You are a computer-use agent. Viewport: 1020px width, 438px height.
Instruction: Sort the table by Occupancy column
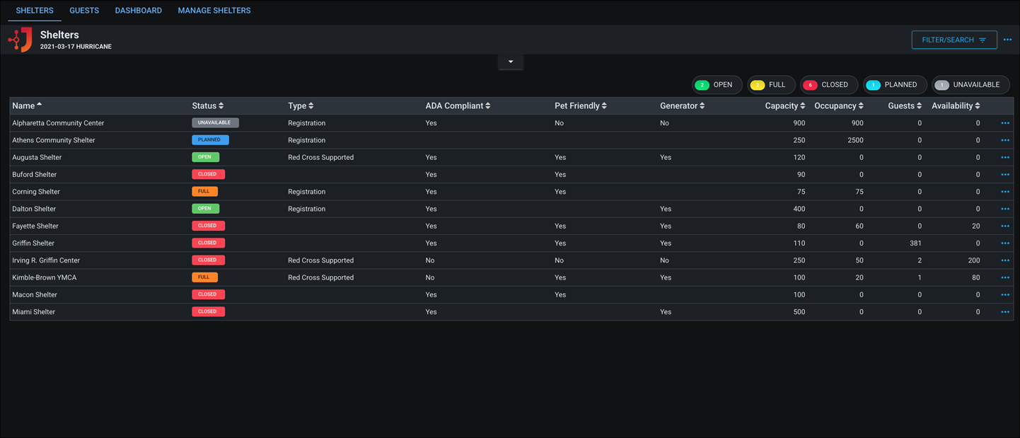838,105
